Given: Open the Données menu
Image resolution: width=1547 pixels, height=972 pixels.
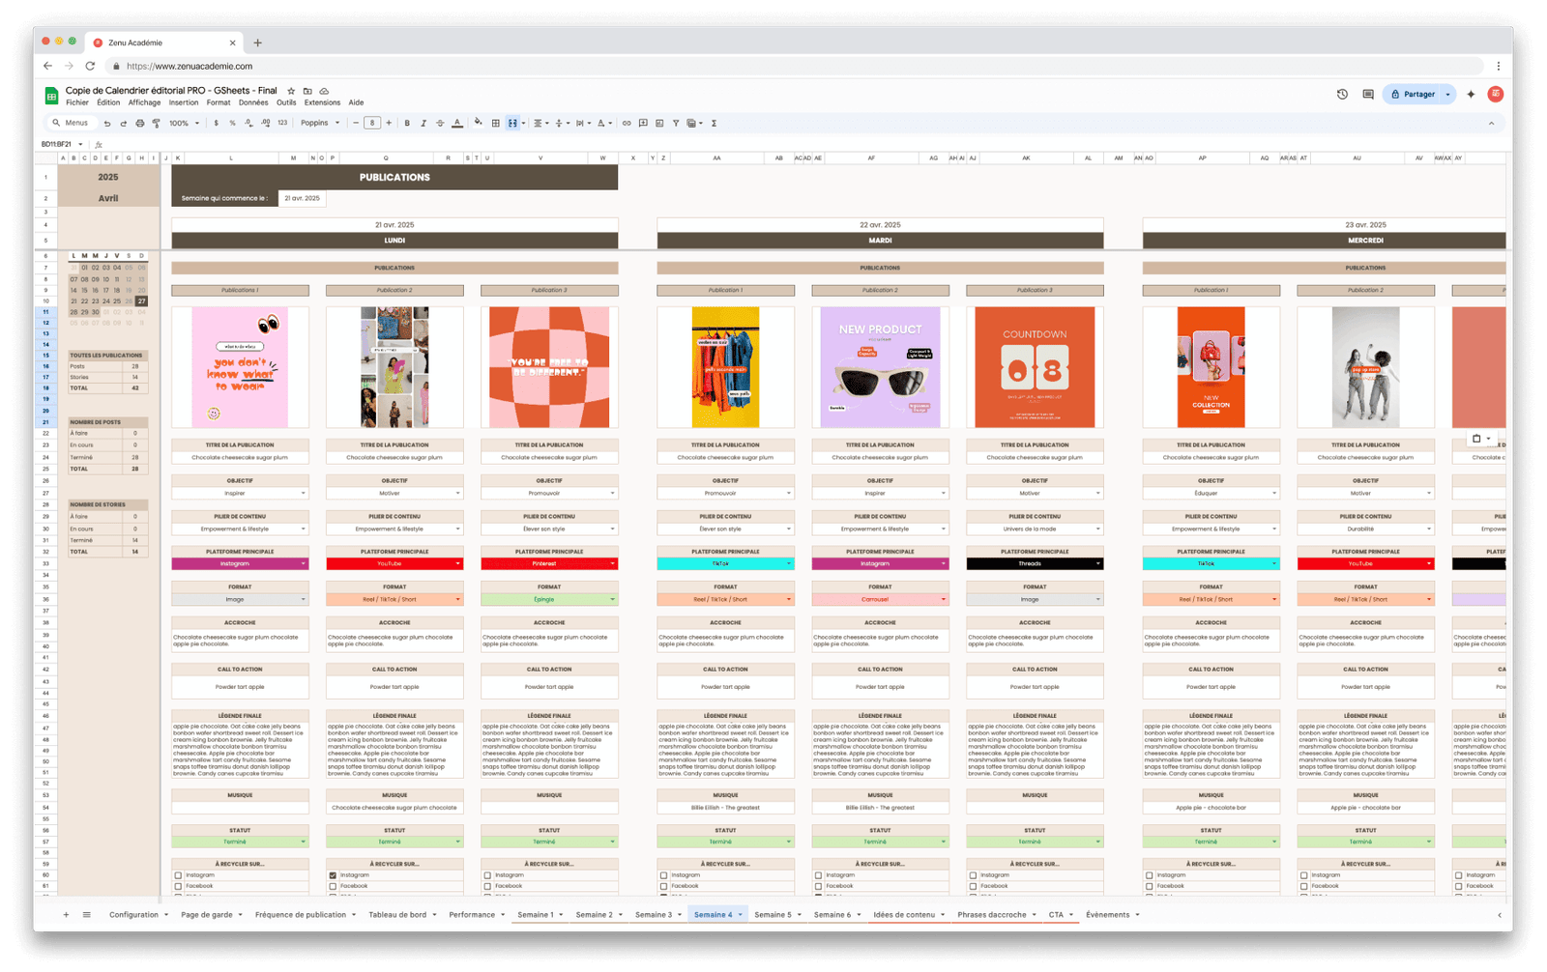Looking at the screenshot, I should pyautogui.click(x=253, y=102).
